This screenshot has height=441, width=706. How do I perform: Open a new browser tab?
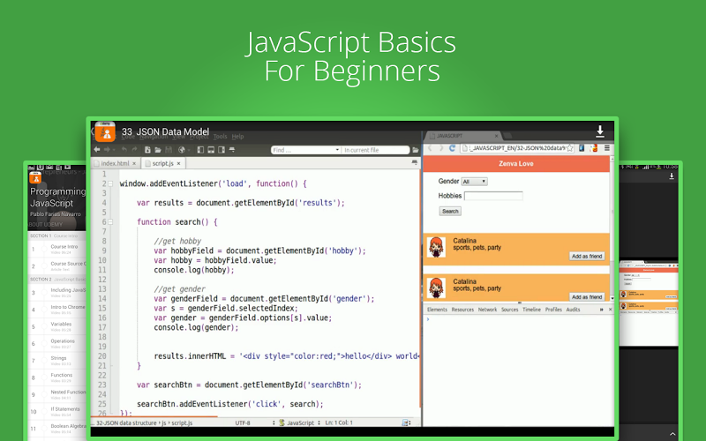tap(508, 136)
